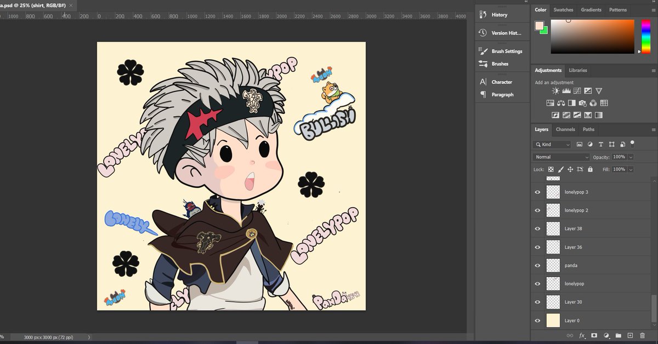Expand status bar info arrow

(89, 337)
